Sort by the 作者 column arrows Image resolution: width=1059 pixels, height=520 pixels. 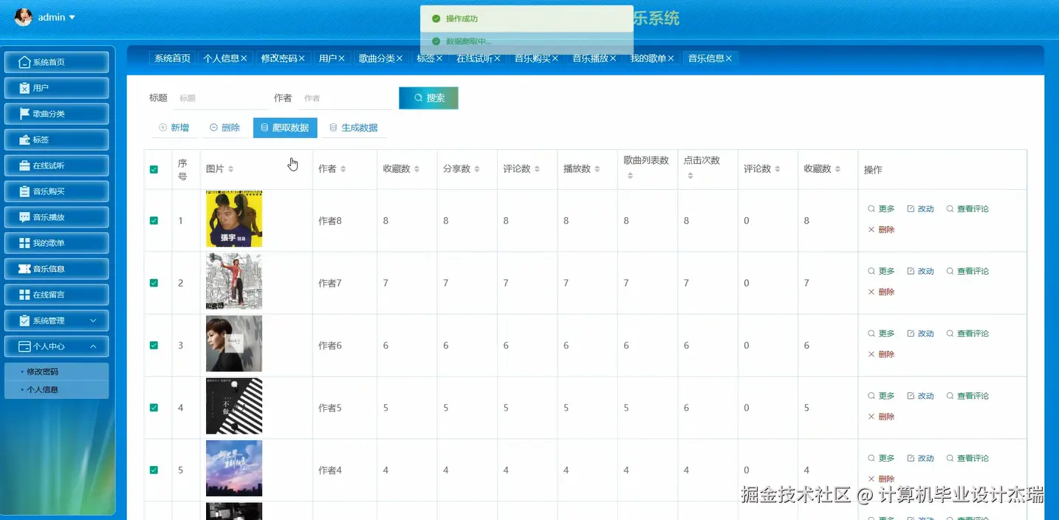343,169
